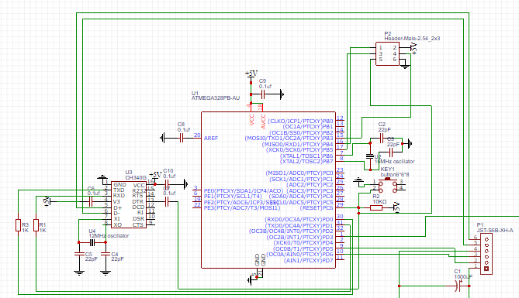Image resolution: width=519 pixels, height=298 pixels.
Task: Select the '16MHz oscillator' label
Action: (395, 162)
